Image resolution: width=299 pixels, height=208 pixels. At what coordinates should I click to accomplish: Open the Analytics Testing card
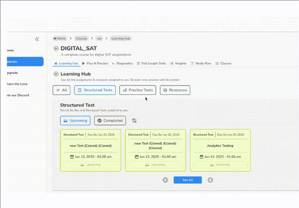point(220,151)
